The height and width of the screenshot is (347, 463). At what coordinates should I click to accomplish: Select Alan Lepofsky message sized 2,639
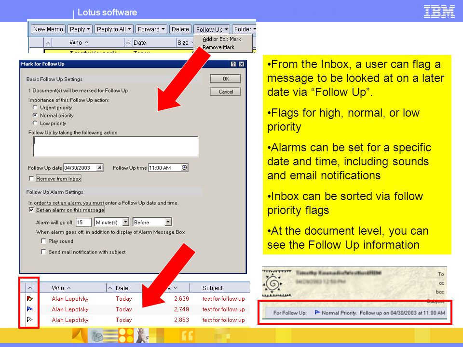click(x=135, y=299)
